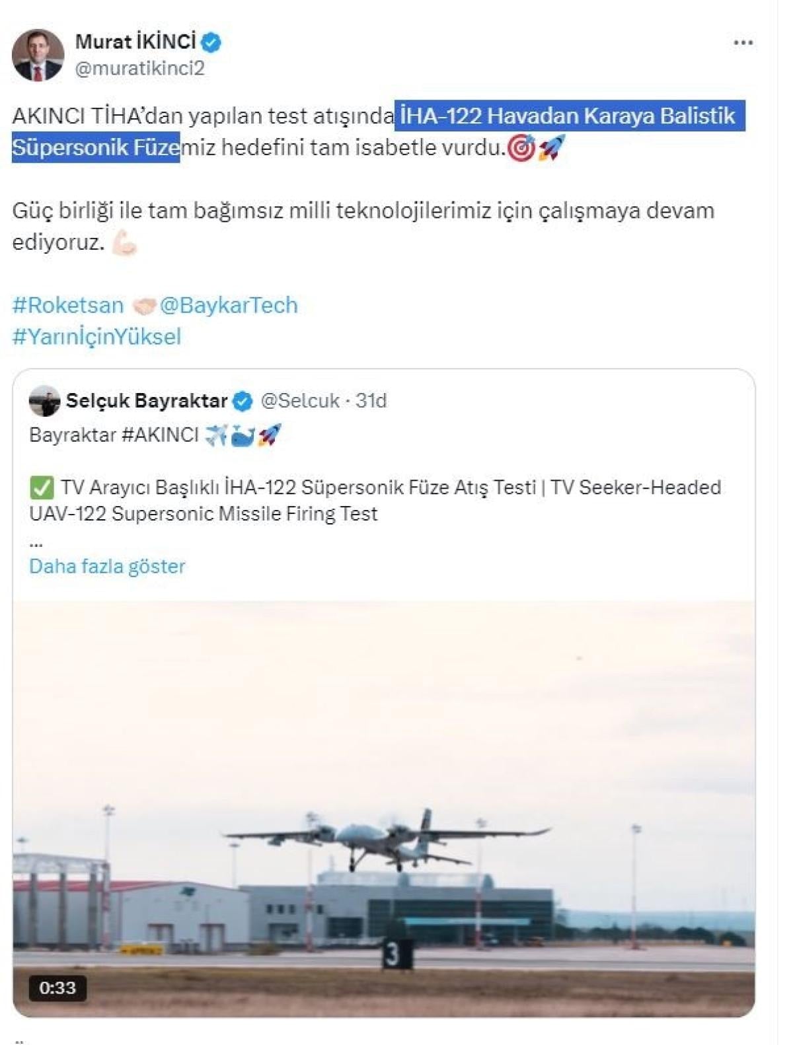Open the #YarınİçinYüksel hashtag
The height and width of the screenshot is (1045, 793).
click(96, 337)
